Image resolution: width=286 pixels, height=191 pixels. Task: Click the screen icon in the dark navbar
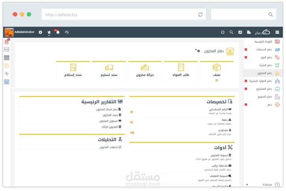point(240,32)
